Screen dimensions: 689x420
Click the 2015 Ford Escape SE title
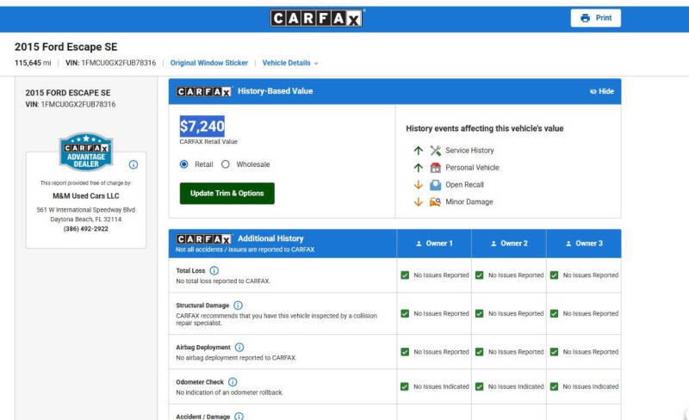66,47
